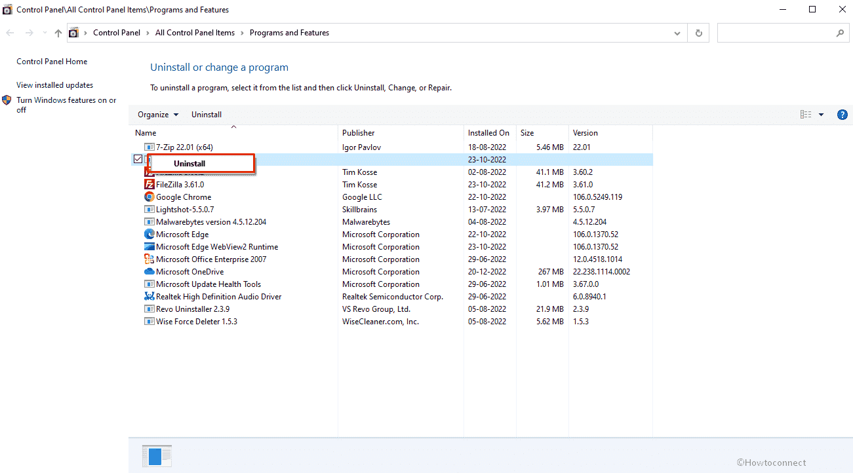Click the Microsoft Edge icon
This screenshot has width=853, height=473.
click(149, 235)
